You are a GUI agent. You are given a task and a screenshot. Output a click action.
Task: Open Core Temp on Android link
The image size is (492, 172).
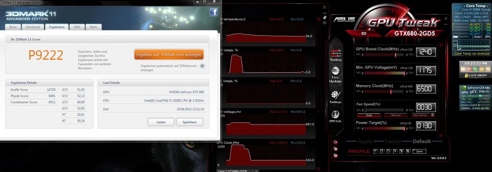[472, 54]
